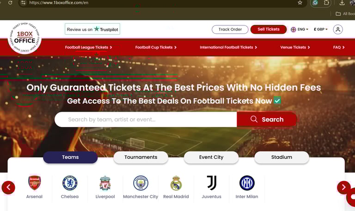
Task: Bookmark page with the star icon
Action: [x=300, y=3]
